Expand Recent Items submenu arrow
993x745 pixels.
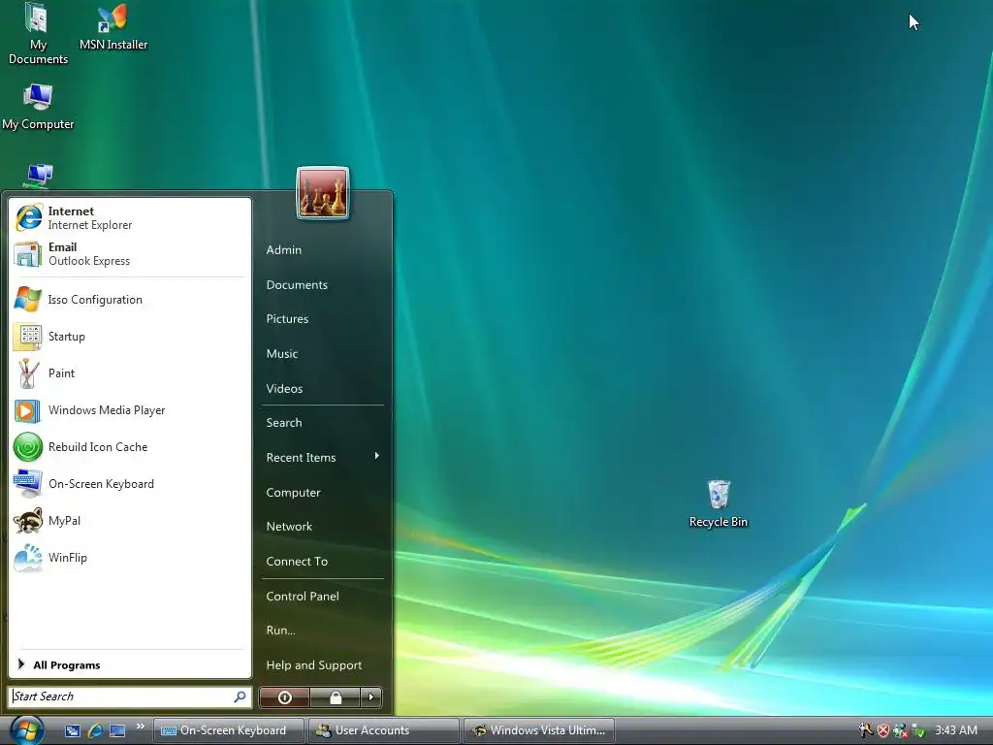377,456
